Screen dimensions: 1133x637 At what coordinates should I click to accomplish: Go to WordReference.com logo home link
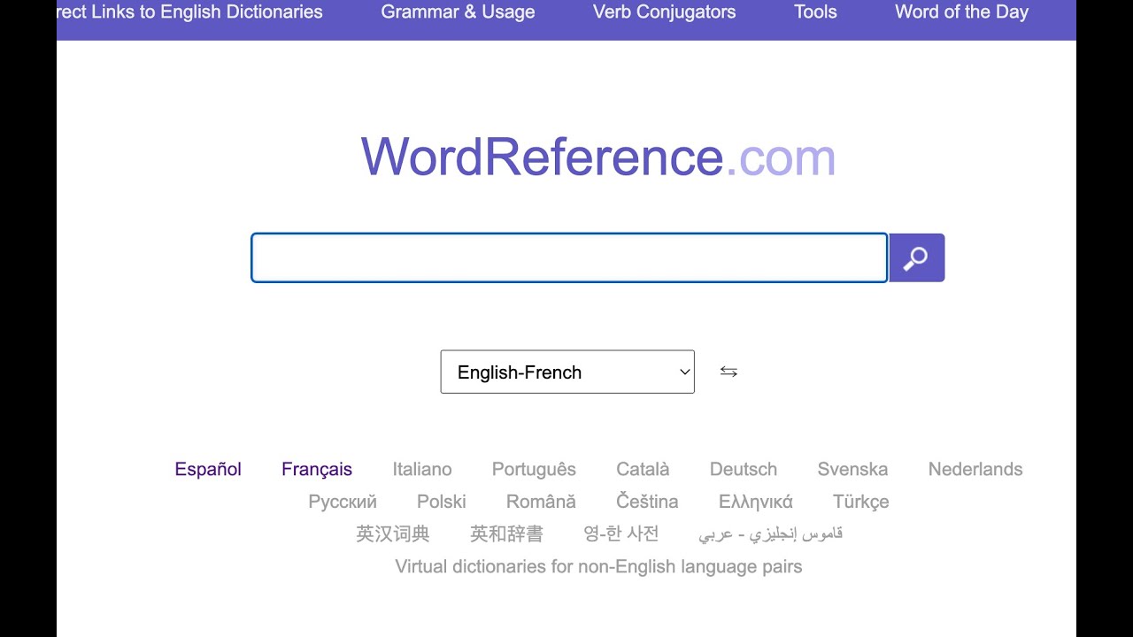598,157
